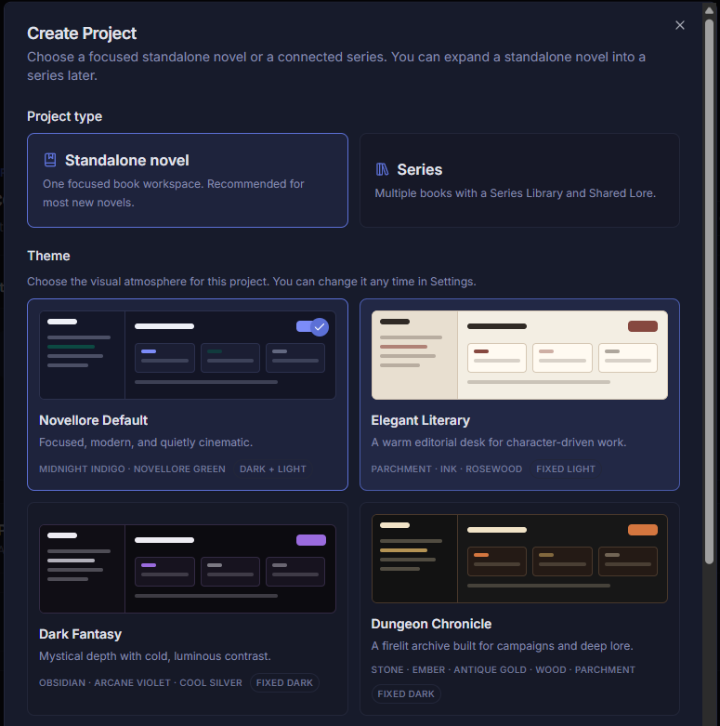Screen dimensions: 720x726
Task: Select the Novellore Default theme preview
Action: click(x=188, y=355)
